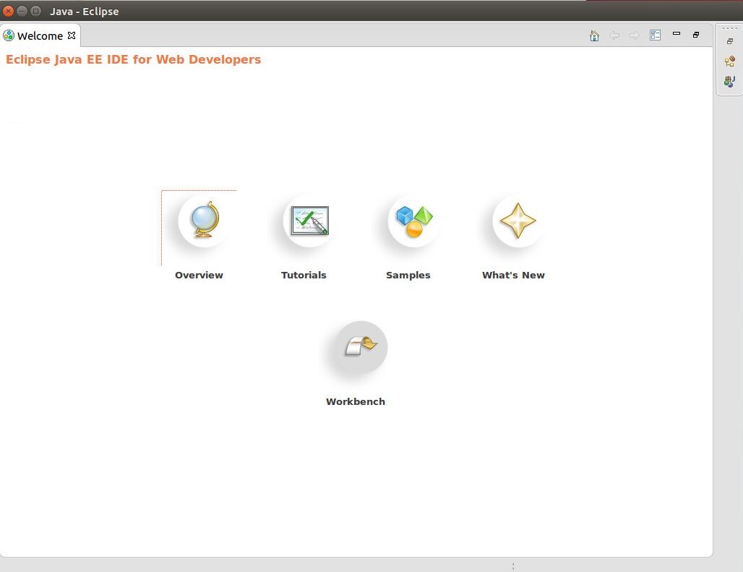Image resolution: width=743 pixels, height=572 pixels.
Task: Click the Home icon in Welcome toolbar
Action: point(594,35)
